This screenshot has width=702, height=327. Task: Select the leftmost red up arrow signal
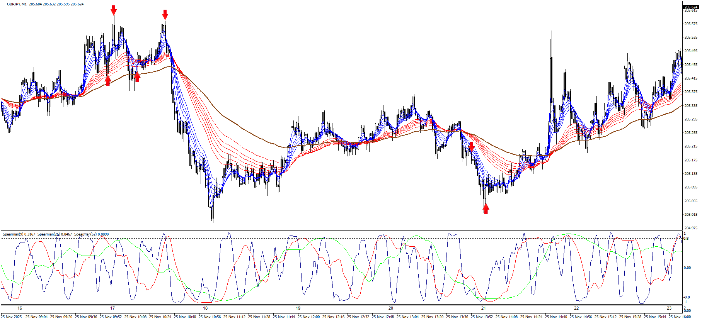click(108, 80)
